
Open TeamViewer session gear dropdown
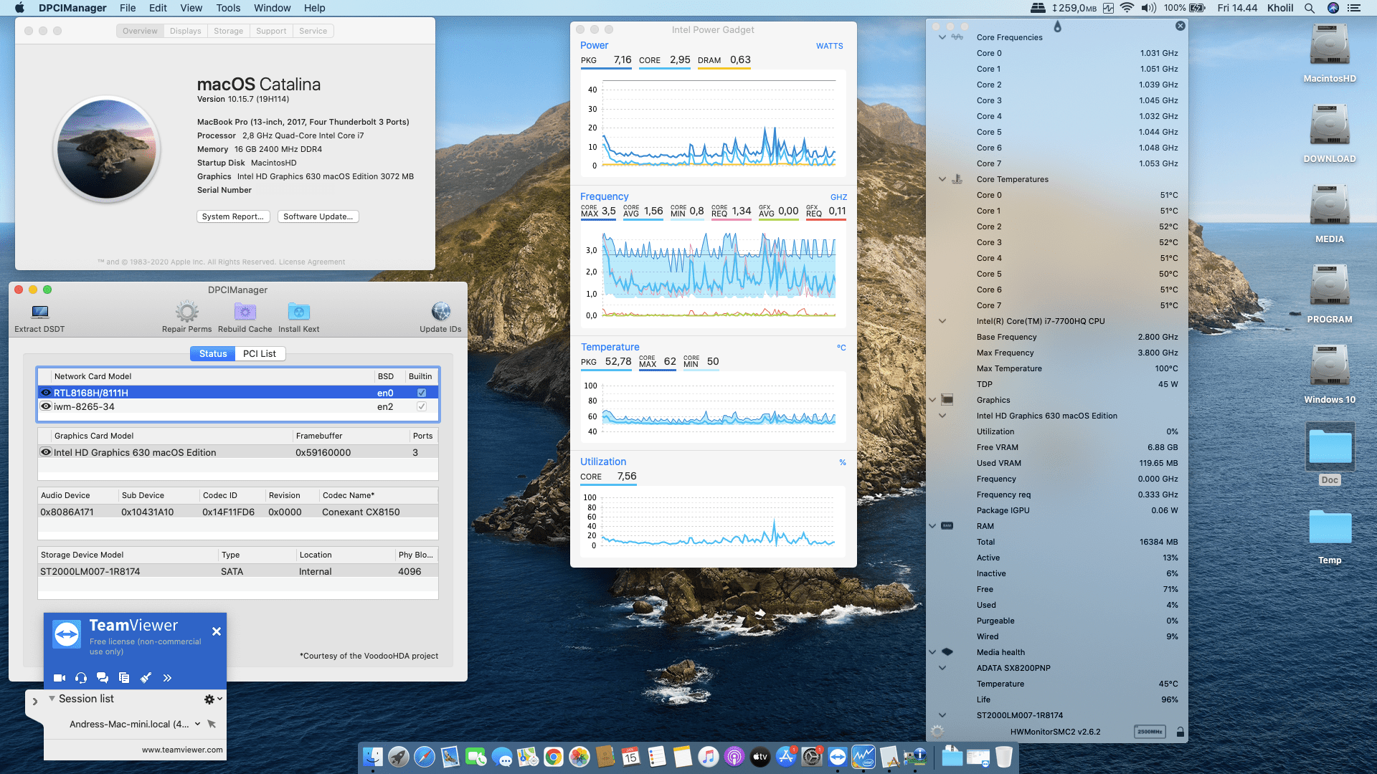pyautogui.click(x=213, y=699)
